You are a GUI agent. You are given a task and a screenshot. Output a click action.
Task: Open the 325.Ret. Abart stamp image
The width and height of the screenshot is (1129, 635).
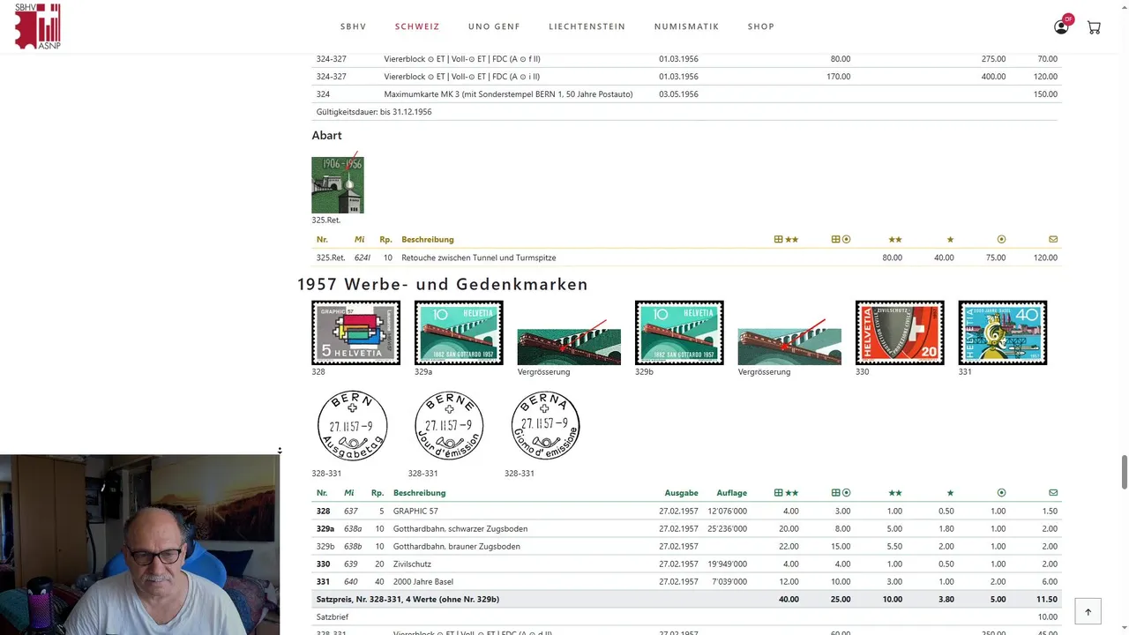[338, 185]
